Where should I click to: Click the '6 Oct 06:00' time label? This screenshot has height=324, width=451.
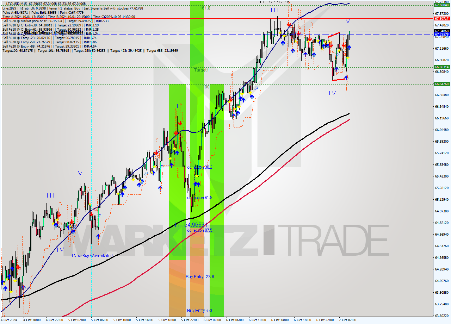pos(235,320)
